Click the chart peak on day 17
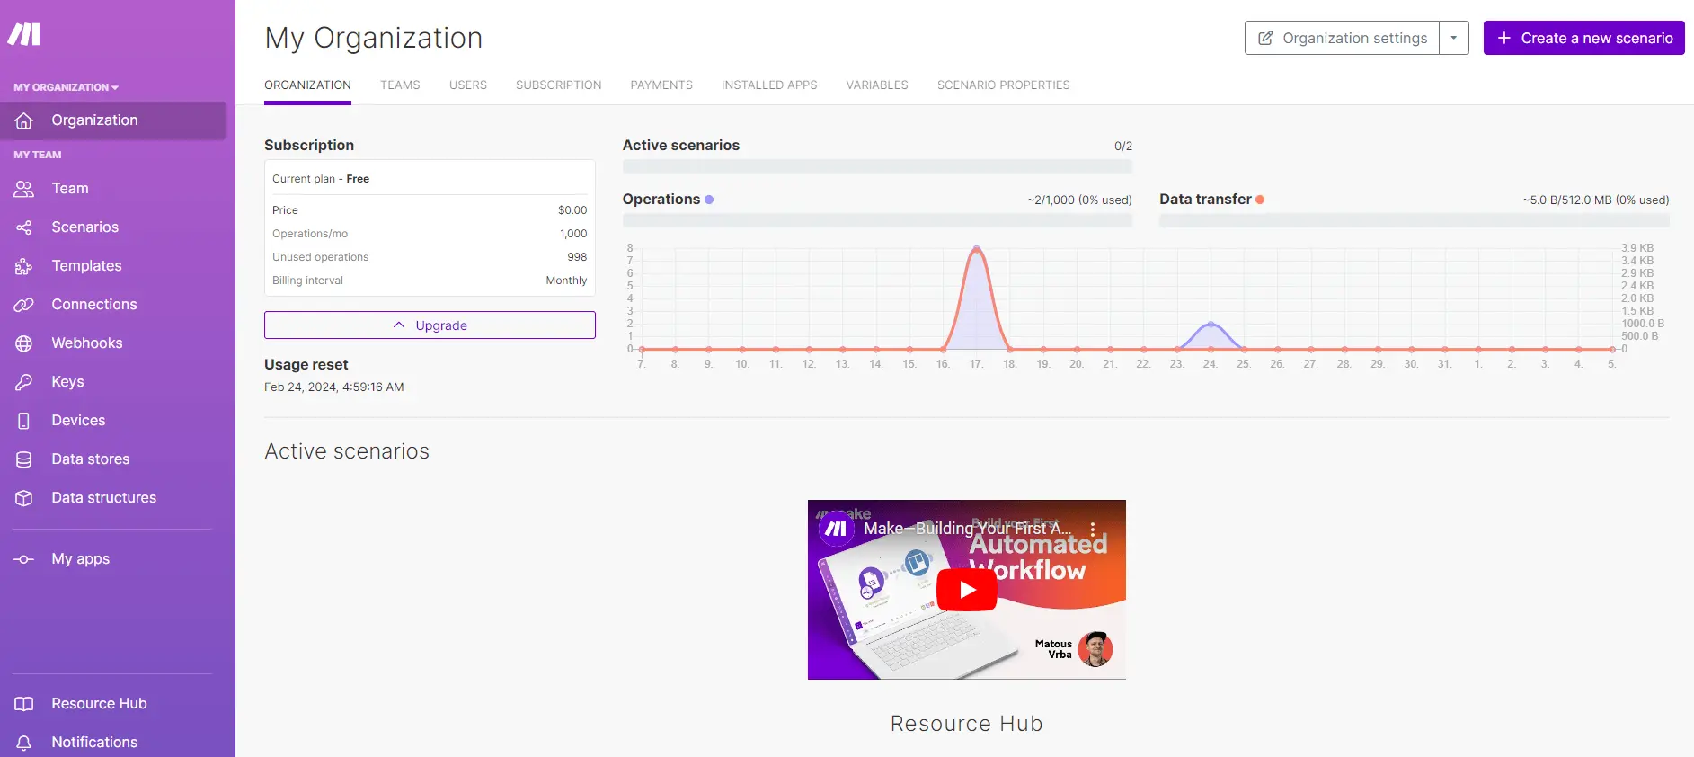The height and width of the screenshot is (757, 1694). pos(977,249)
